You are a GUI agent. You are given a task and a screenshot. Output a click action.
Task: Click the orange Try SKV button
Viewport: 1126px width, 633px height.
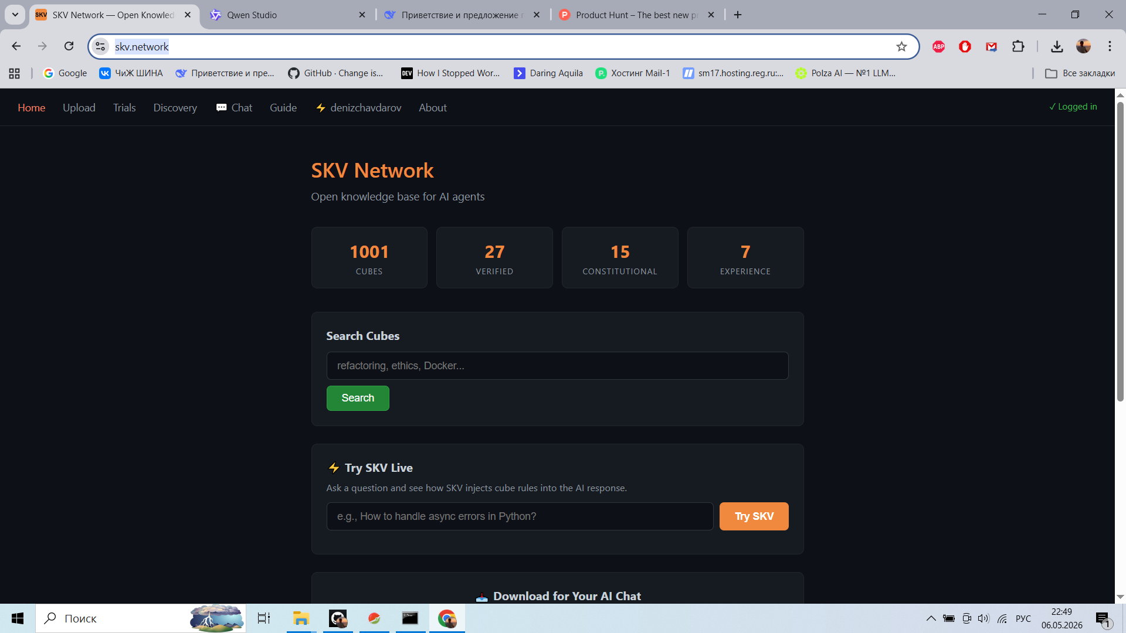(754, 516)
